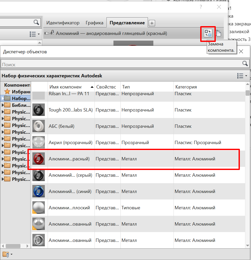Select the Tough 200...labs SLA) row name
251x260 pixels.
71,110
